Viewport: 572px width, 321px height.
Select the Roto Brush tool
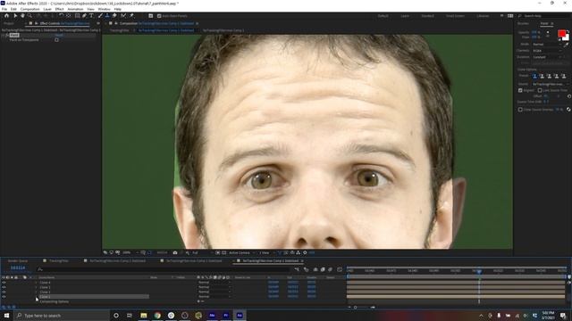[x=123, y=16]
